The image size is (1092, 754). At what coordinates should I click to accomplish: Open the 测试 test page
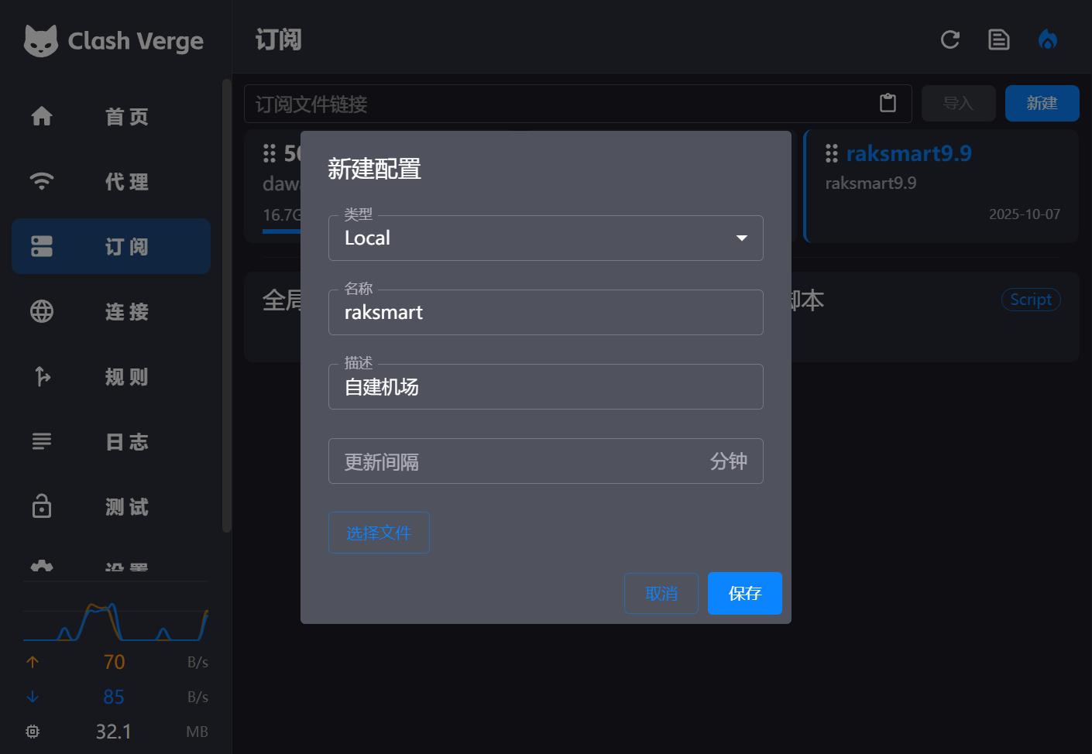pyautogui.click(x=112, y=507)
